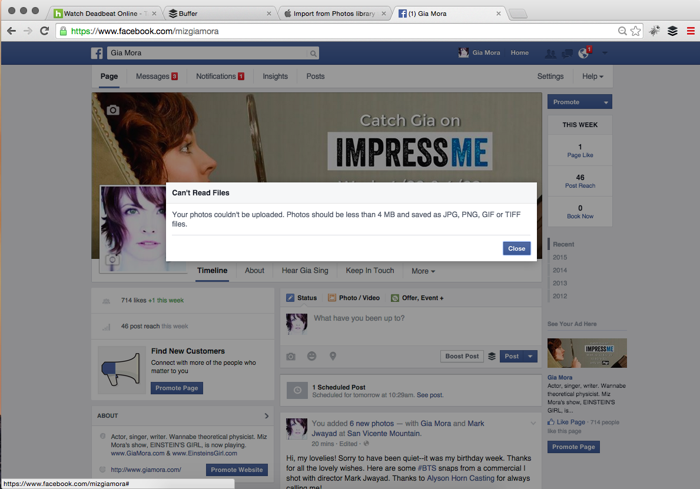
Task: Expand the More tab dropdown
Action: pyautogui.click(x=423, y=271)
